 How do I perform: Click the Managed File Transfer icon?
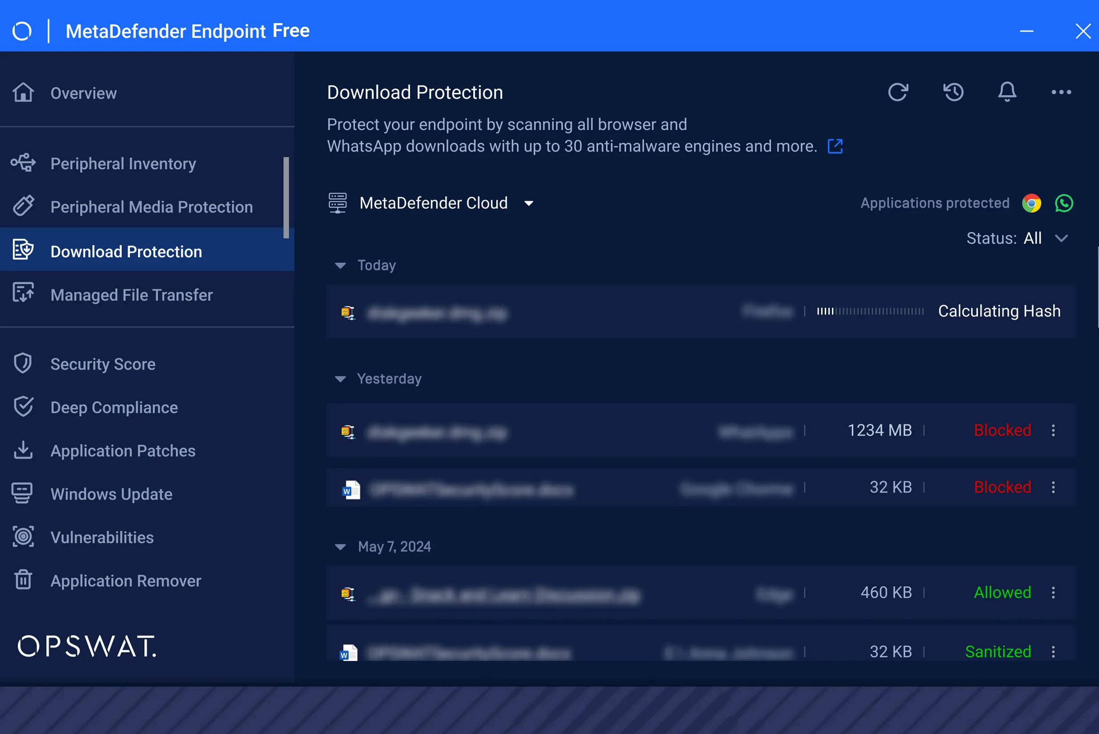23,293
